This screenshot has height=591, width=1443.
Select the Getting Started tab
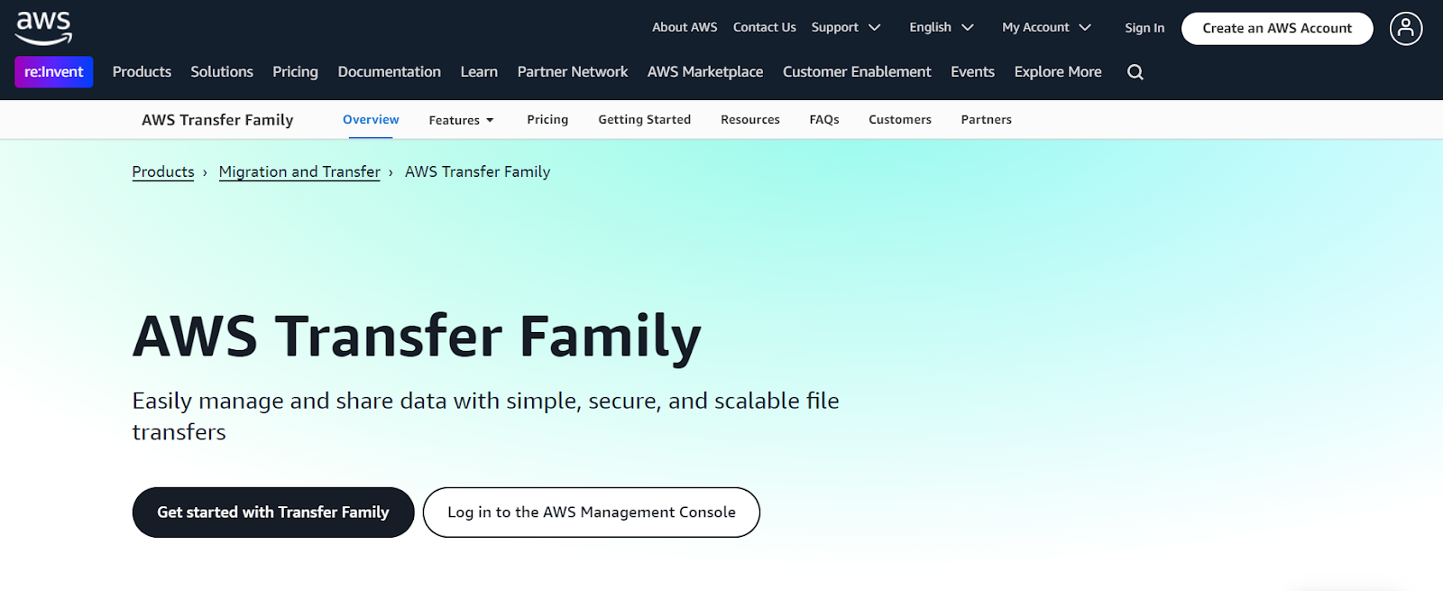tap(644, 119)
